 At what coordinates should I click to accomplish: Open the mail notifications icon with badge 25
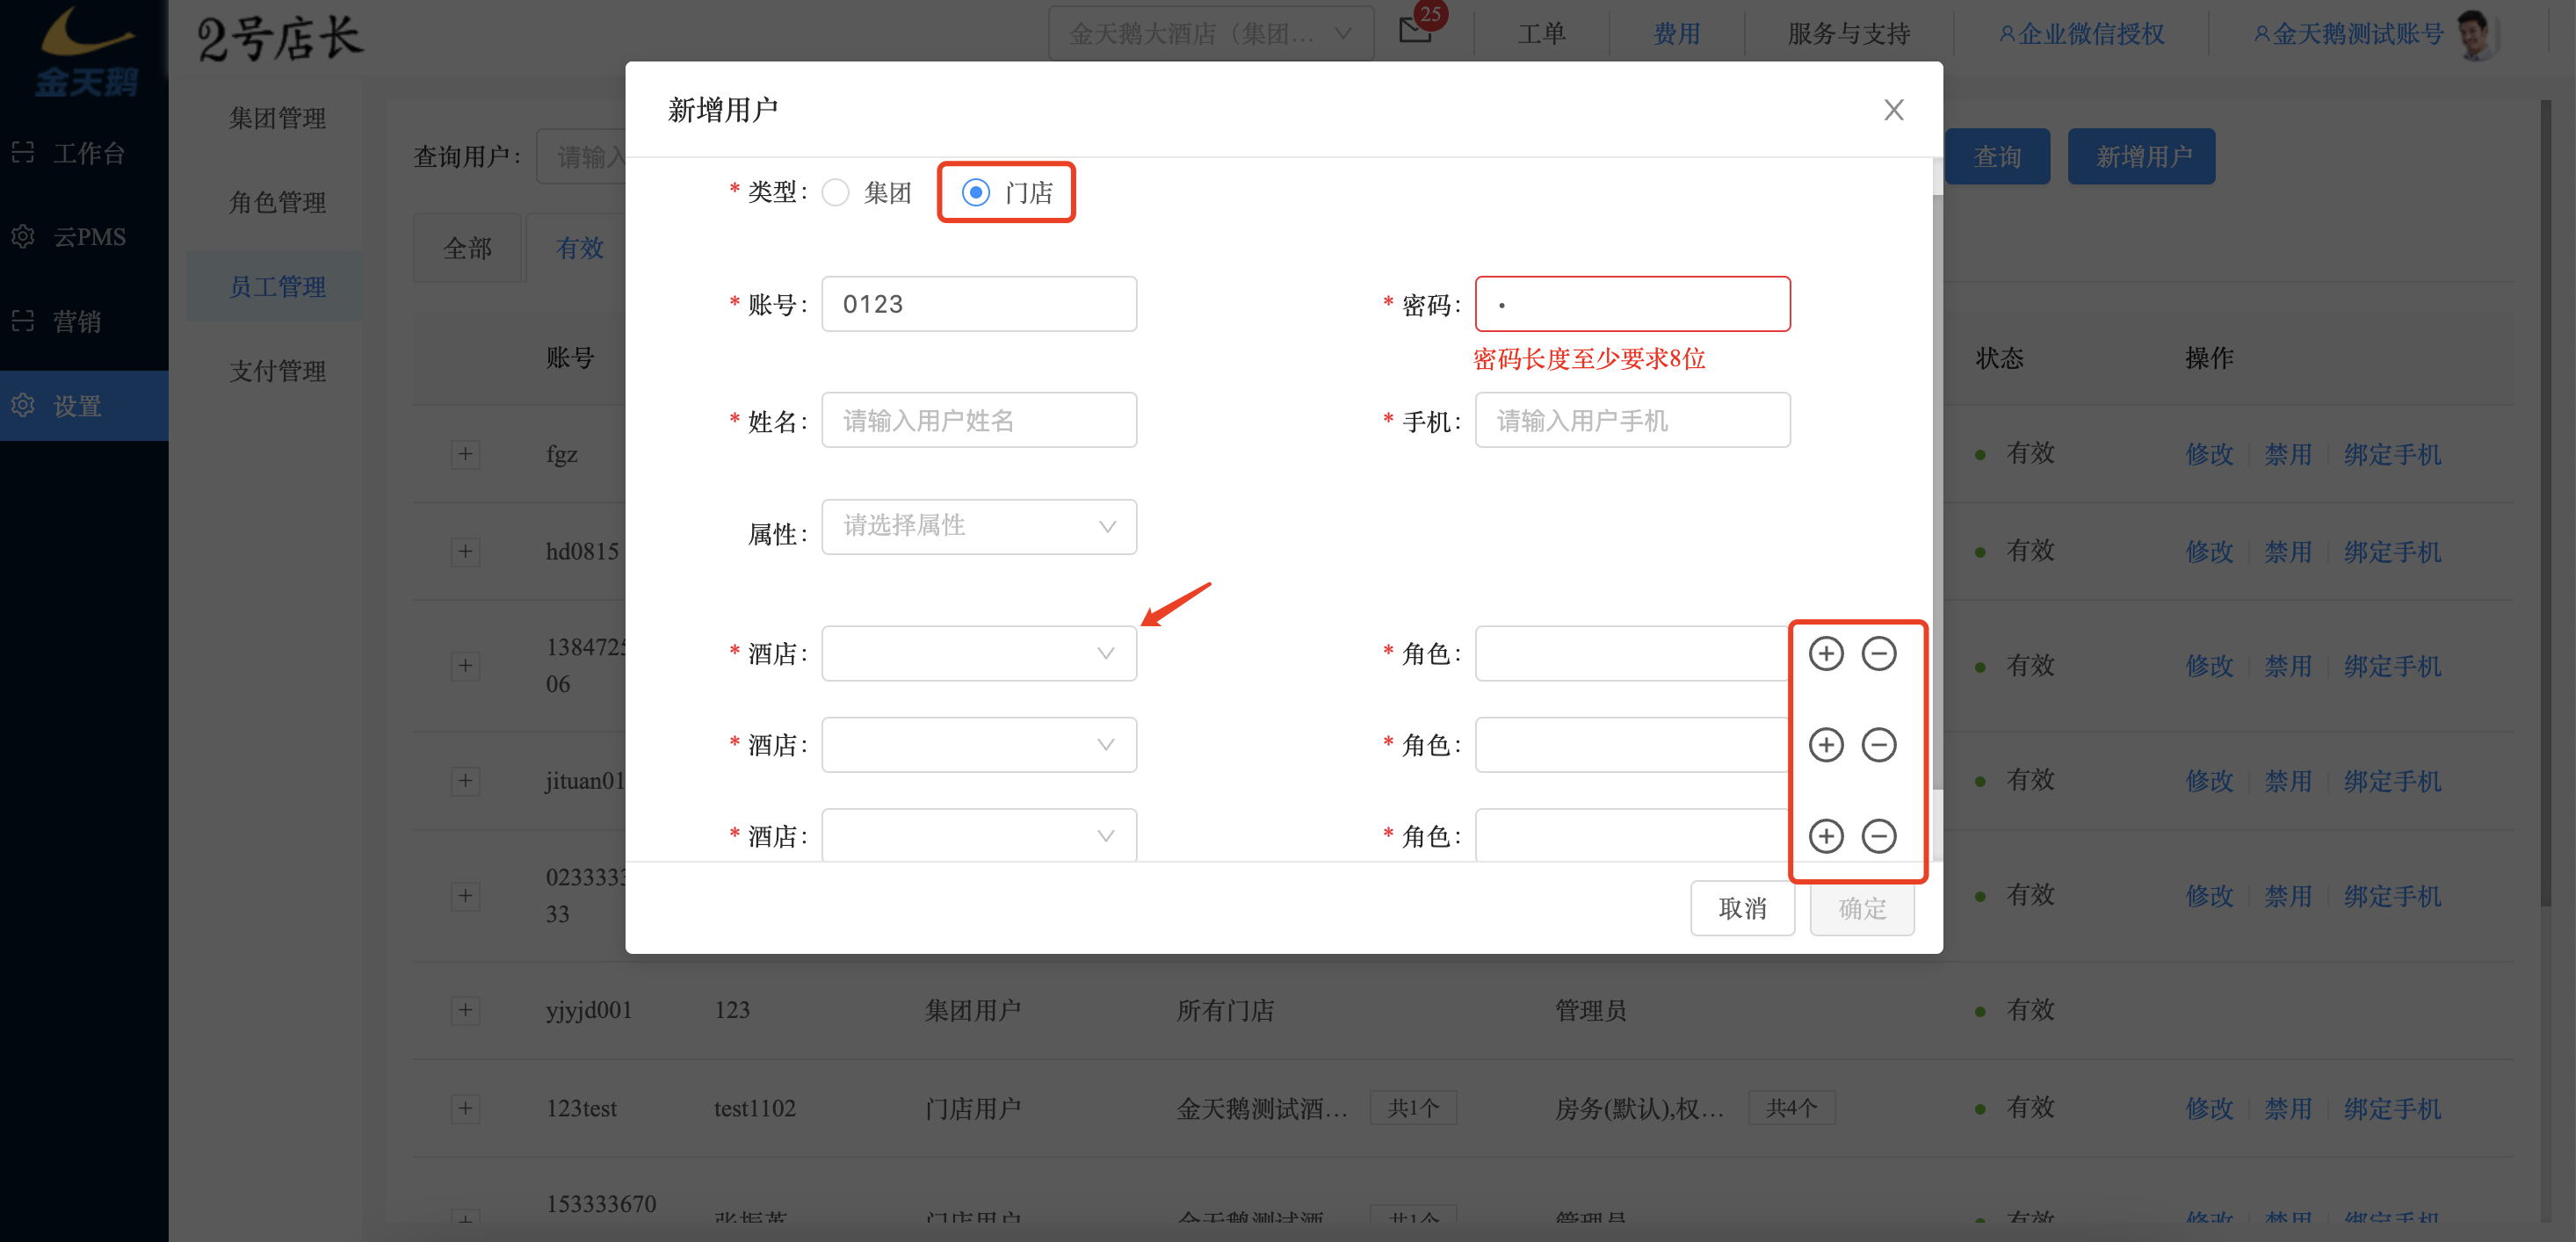point(1416,29)
